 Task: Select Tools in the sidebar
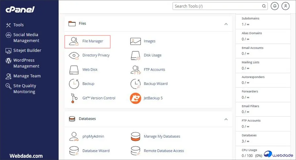[18, 25]
